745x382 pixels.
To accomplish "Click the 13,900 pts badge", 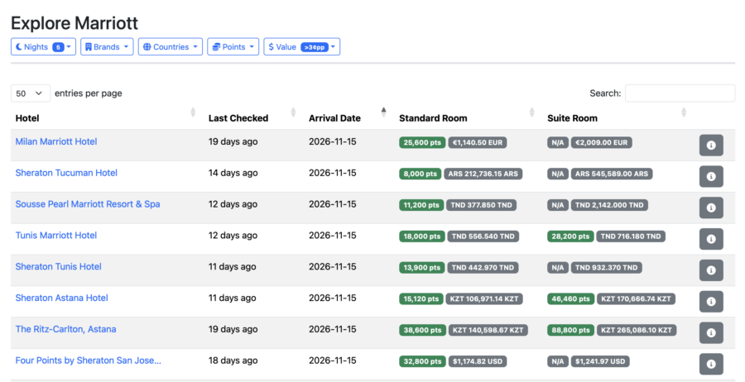I will click(x=422, y=268).
